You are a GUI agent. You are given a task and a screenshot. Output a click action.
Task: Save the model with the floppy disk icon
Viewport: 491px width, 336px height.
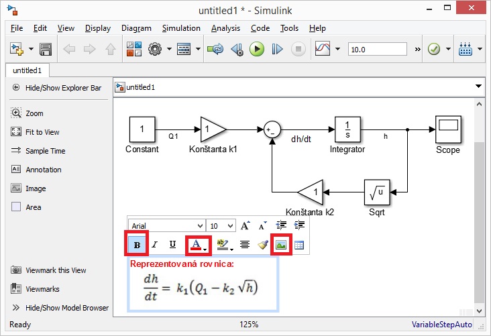[x=46, y=49]
